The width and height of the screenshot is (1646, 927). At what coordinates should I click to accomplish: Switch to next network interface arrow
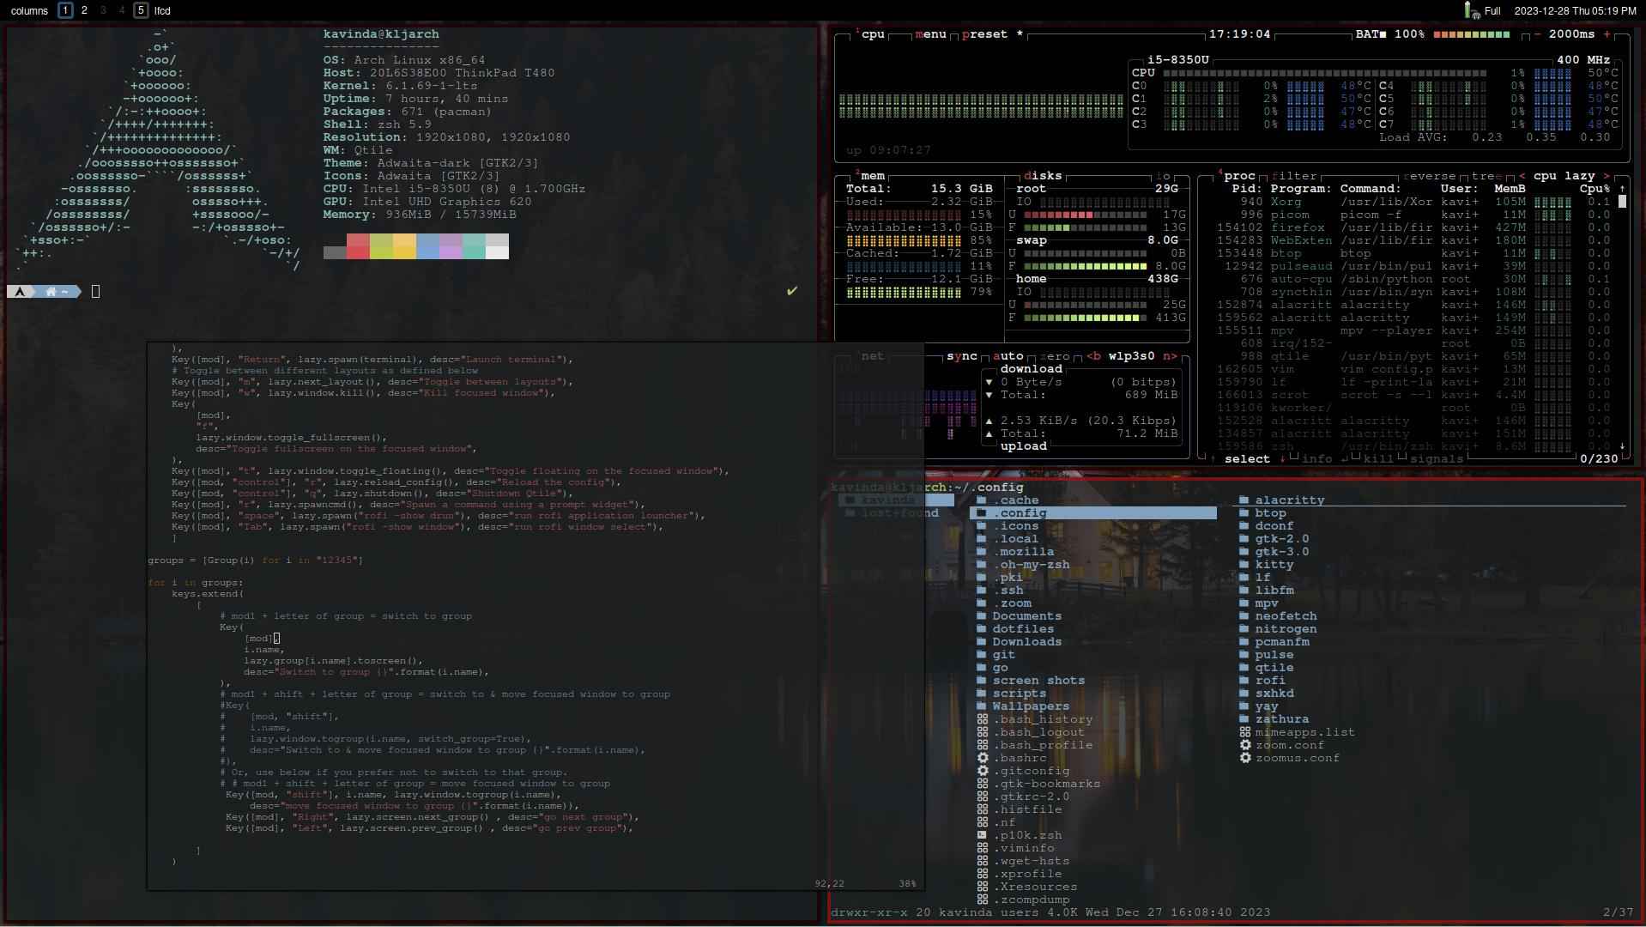coord(1169,356)
